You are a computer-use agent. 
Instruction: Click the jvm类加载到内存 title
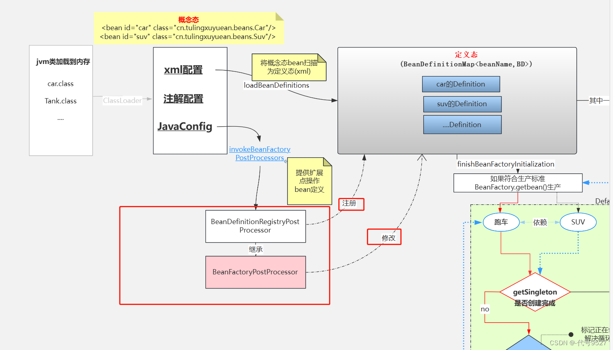(63, 62)
